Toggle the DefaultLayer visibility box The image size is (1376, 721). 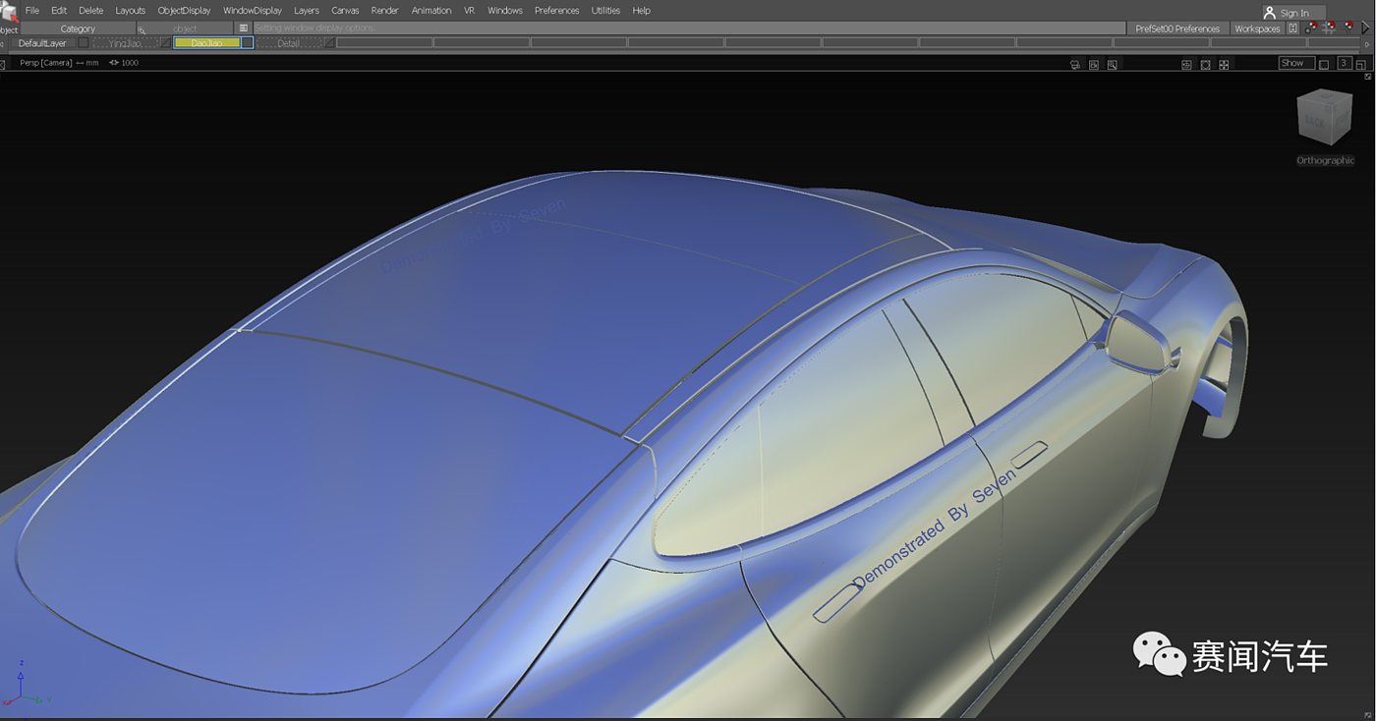tap(84, 43)
